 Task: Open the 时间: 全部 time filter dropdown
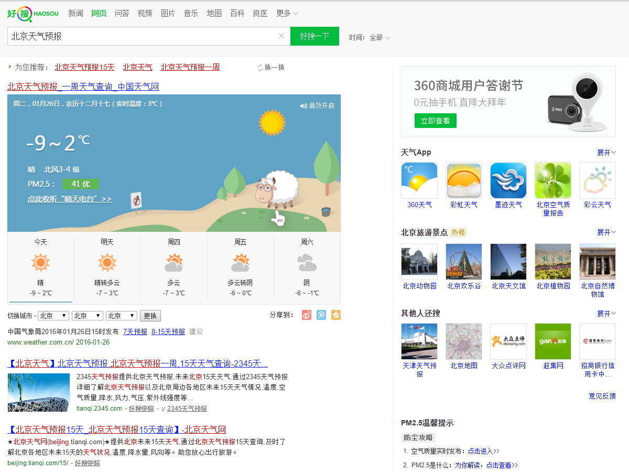point(376,37)
